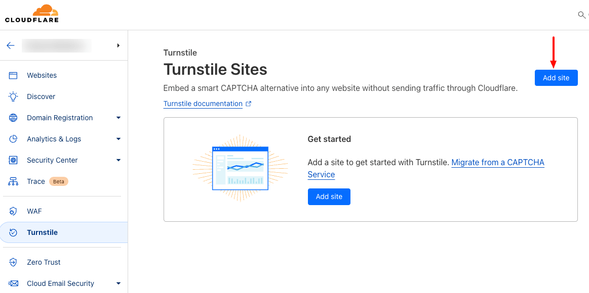Follow Migrate from a CAPTCHA Service link
Viewport: 589px width, 293px height.
[x=426, y=168]
